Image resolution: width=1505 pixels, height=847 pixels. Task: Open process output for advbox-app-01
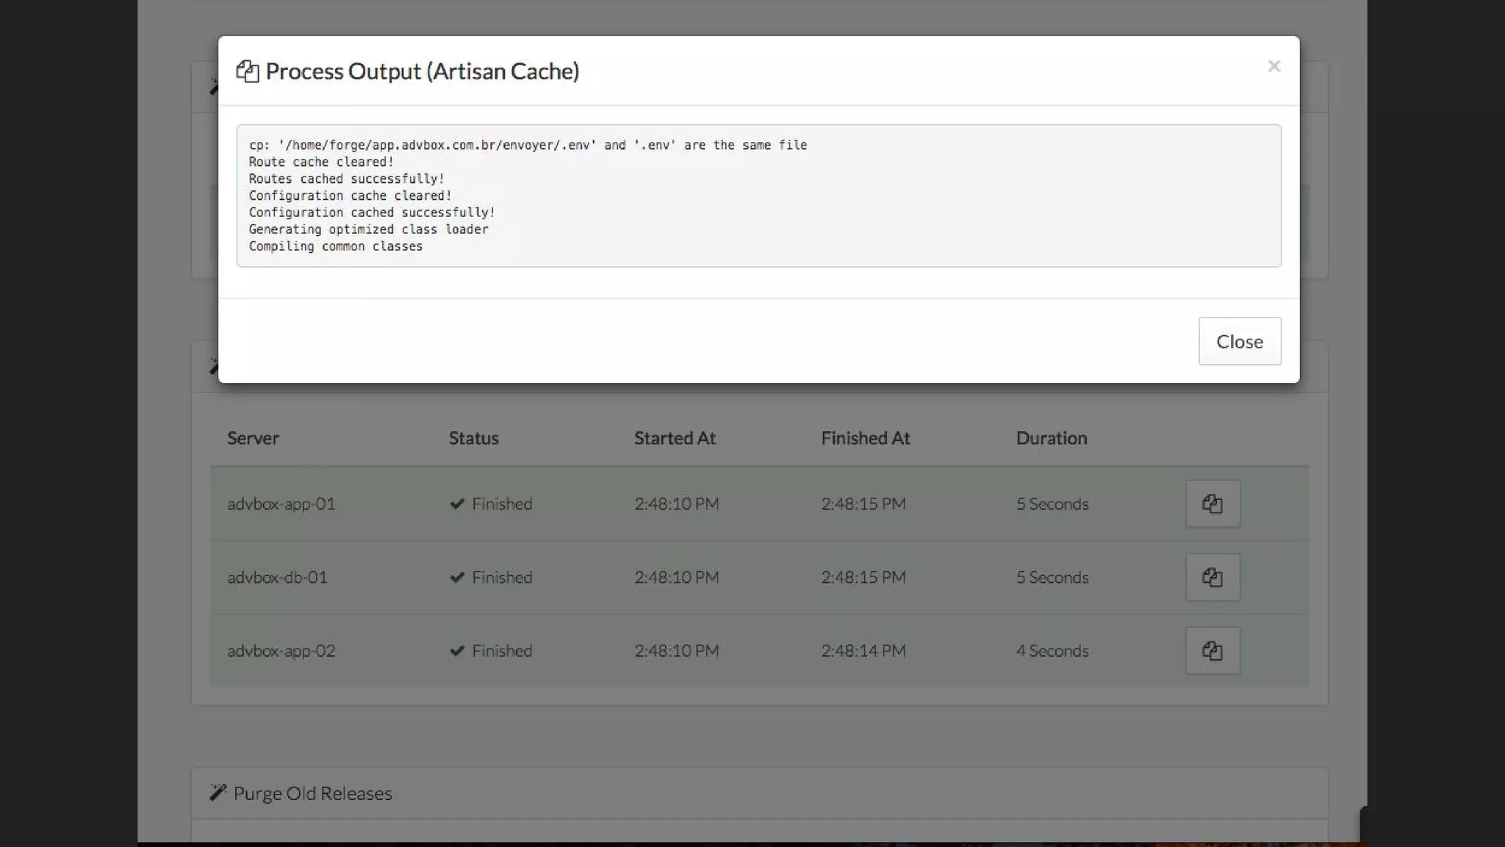click(1213, 504)
